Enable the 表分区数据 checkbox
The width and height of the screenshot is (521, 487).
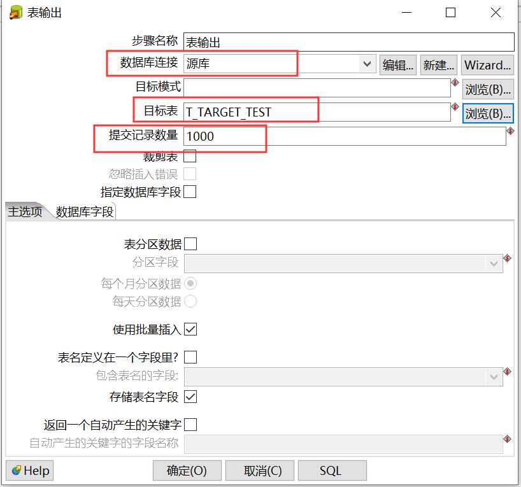190,244
